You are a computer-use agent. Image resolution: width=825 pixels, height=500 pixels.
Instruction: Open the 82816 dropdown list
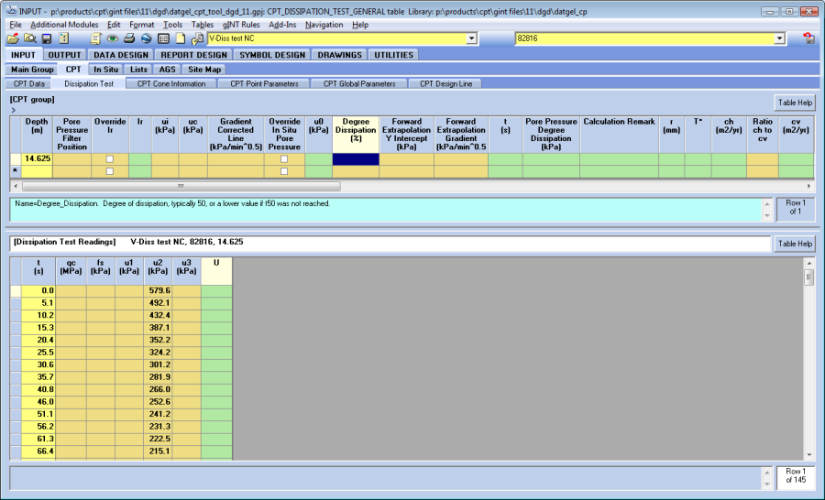coord(779,38)
